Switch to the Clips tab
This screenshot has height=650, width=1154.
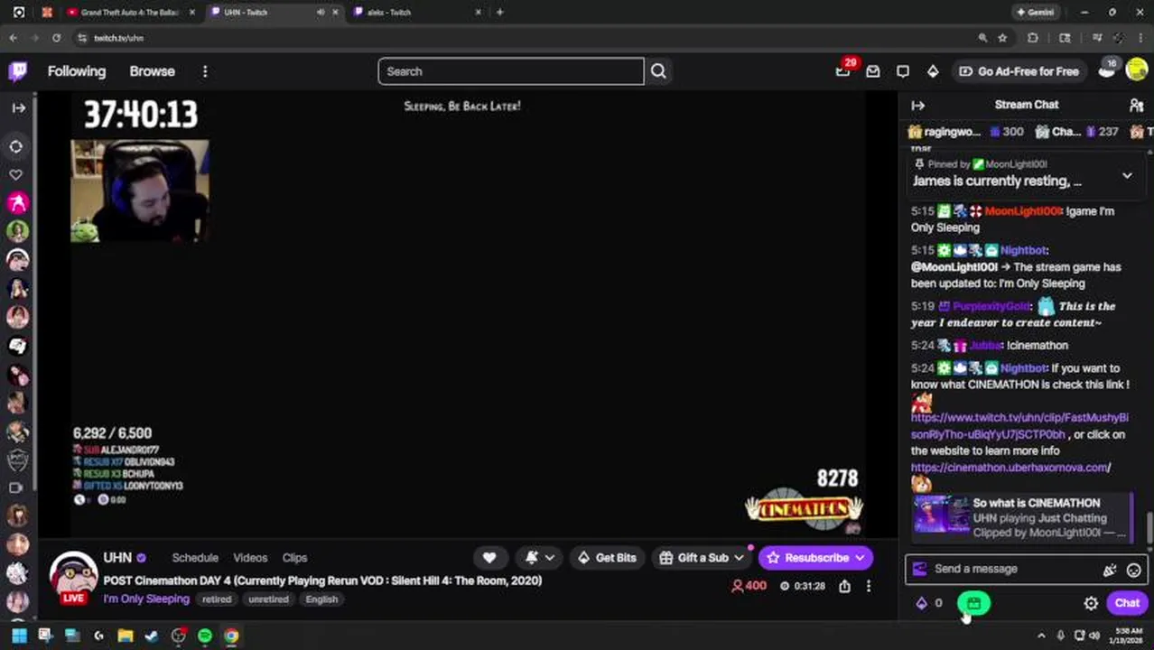click(294, 558)
